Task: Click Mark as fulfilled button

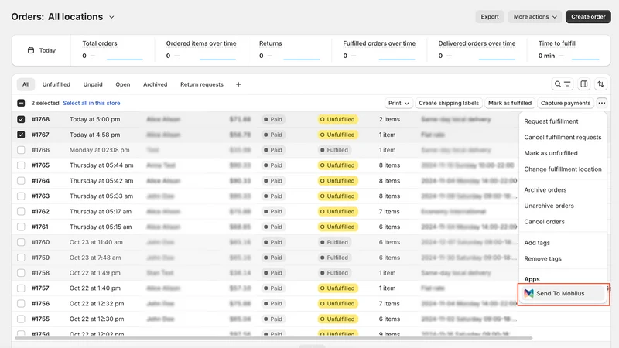Action: (510, 103)
